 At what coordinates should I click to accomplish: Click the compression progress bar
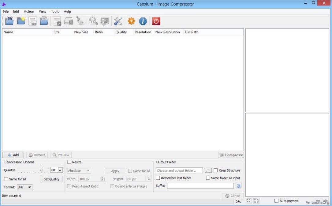117,201
